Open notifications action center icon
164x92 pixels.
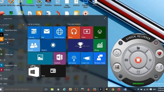click(151, 89)
